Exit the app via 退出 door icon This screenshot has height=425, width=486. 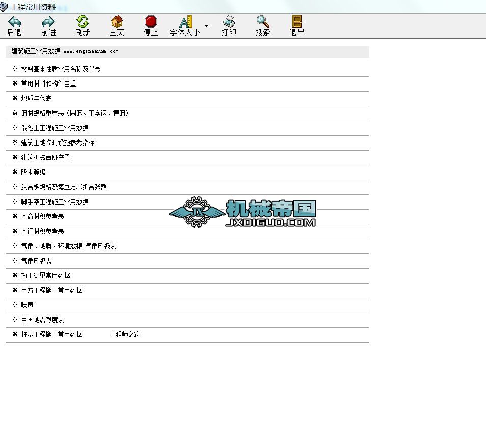click(x=297, y=22)
